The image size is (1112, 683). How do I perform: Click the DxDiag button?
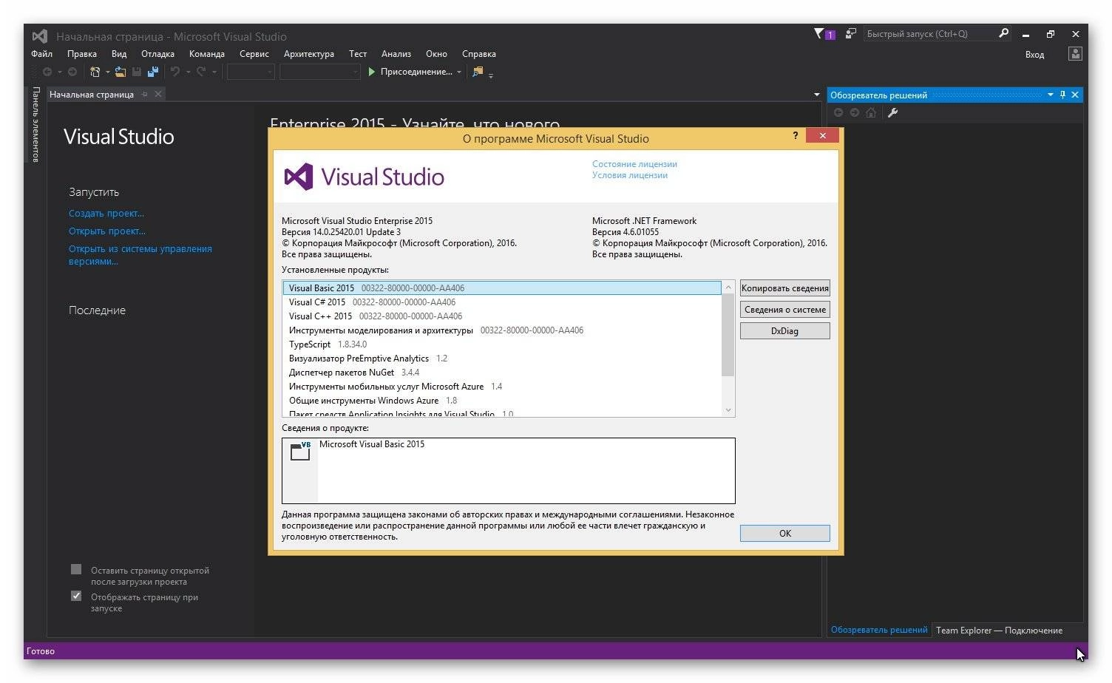pyautogui.click(x=785, y=331)
